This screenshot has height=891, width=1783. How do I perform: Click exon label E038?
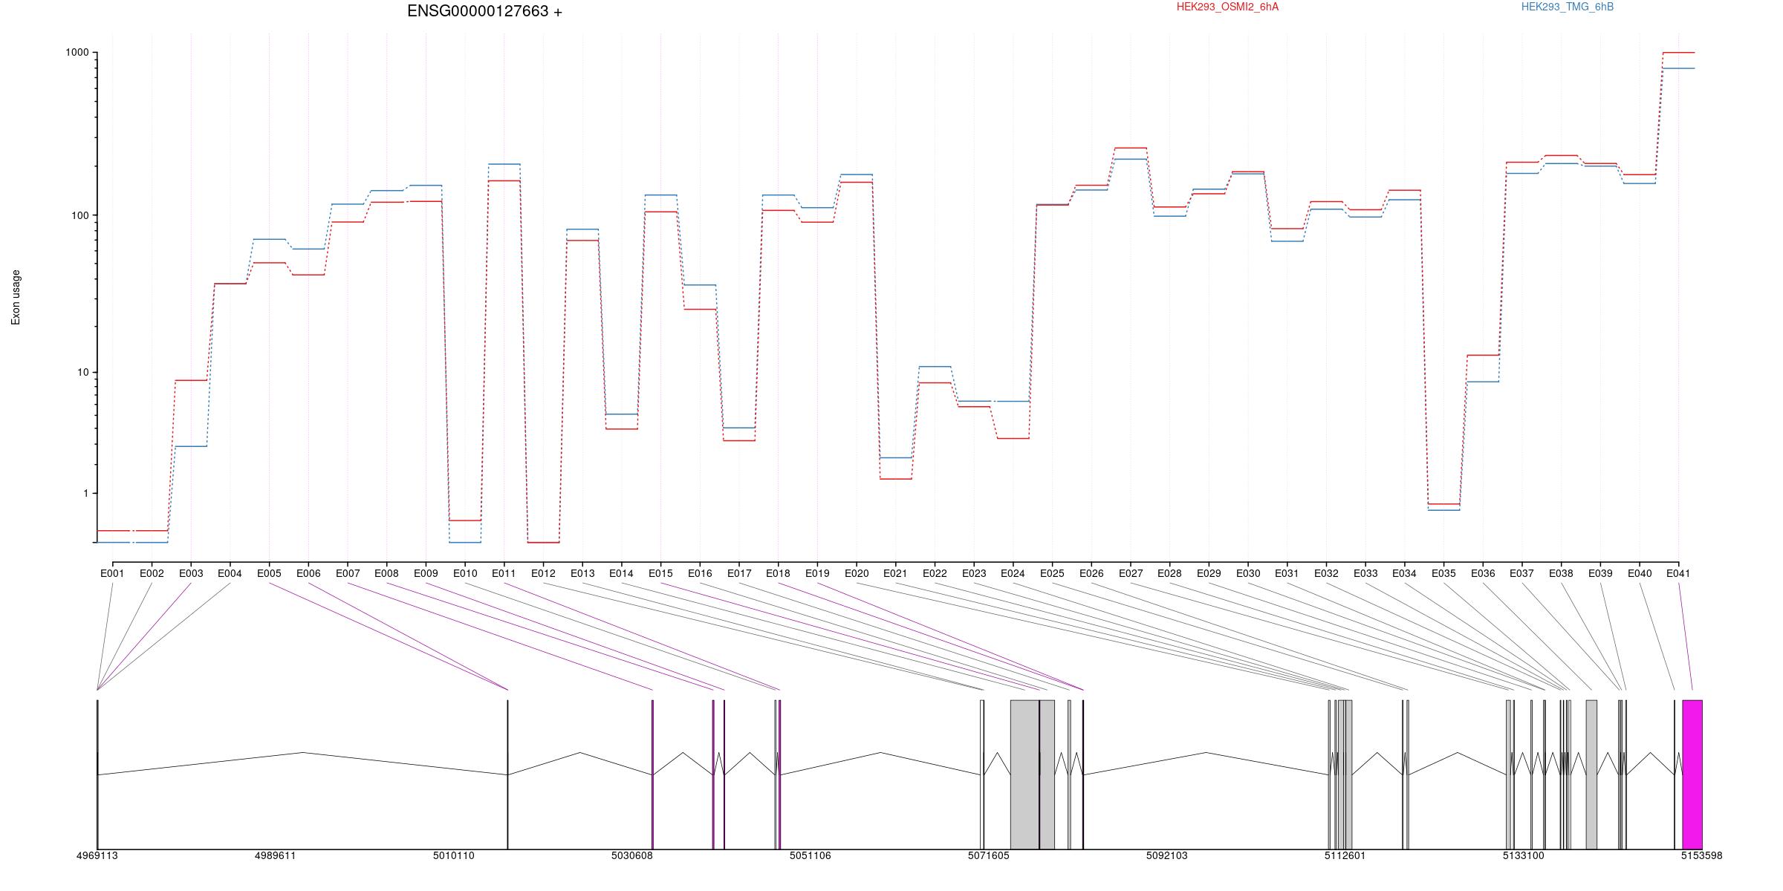(x=1561, y=573)
